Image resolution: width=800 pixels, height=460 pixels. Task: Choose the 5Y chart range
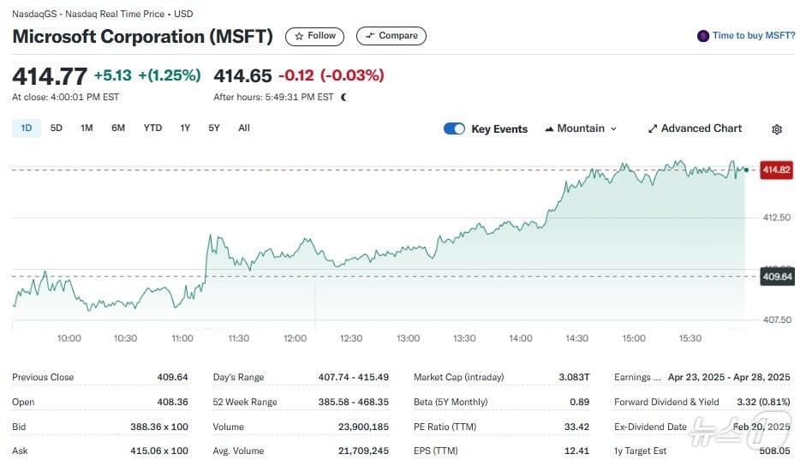tap(214, 128)
